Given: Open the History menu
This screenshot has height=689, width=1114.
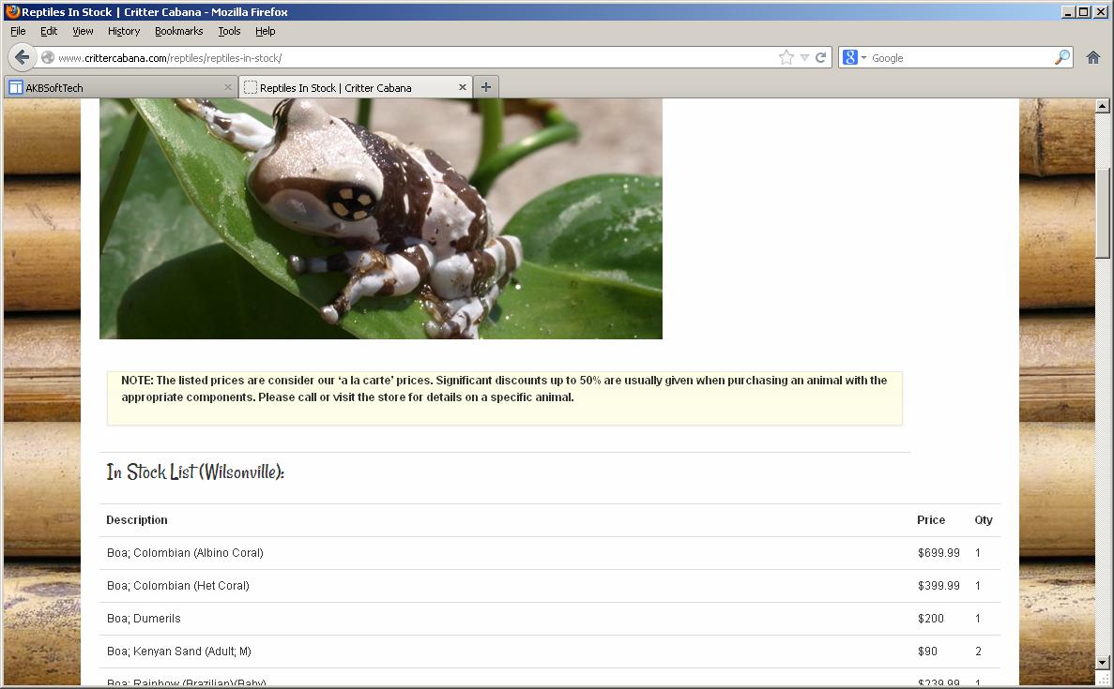Looking at the screenshot, I should click(x=123, y=31).
